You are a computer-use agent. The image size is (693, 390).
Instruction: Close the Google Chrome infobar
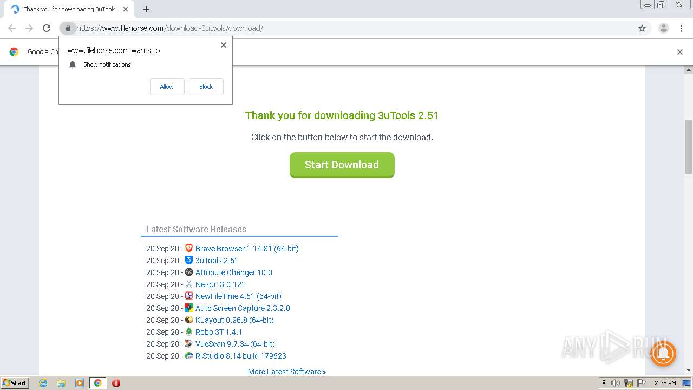tap(680, 52)
